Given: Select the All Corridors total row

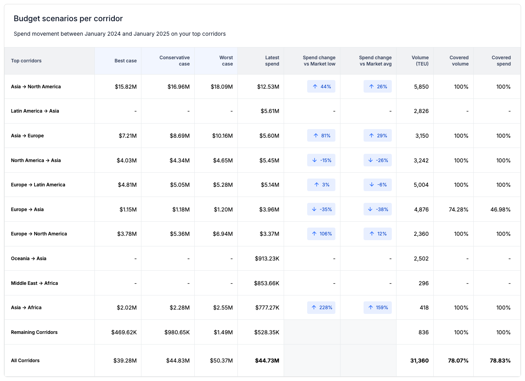Looking at the screenshot, I should 262,361.
